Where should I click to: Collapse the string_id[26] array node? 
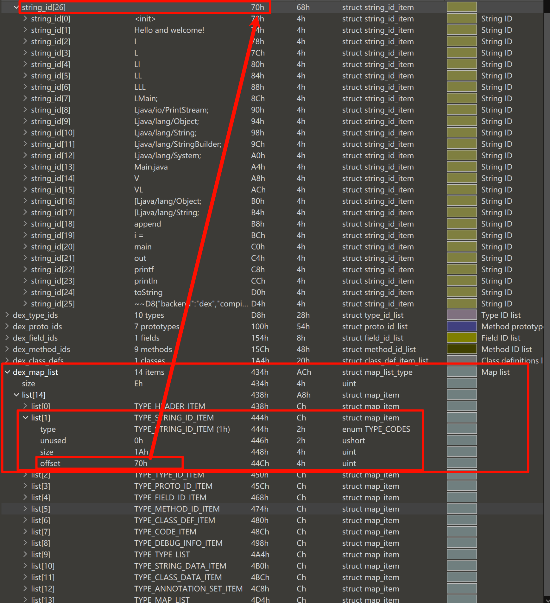tap(16, 7)
